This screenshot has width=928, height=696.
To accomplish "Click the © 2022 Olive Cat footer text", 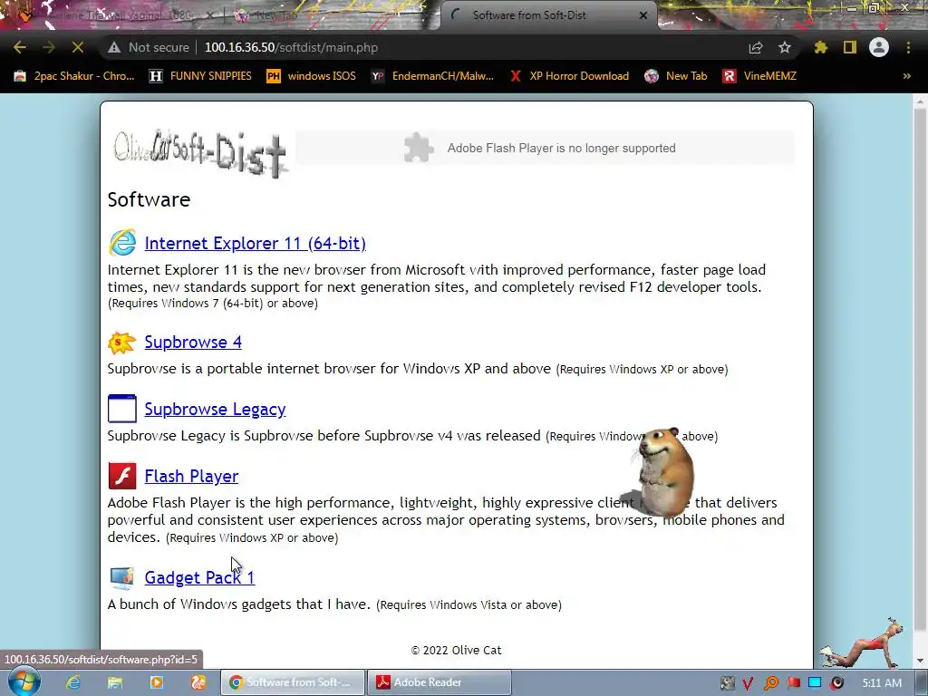I will click(457, 650).
